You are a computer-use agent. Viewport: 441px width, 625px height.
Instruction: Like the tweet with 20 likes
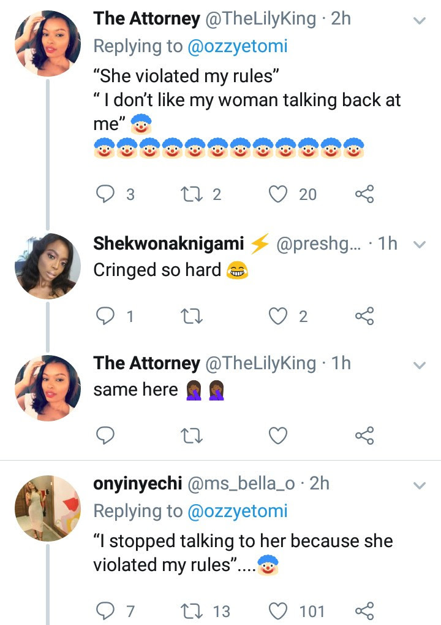[279, 194]
